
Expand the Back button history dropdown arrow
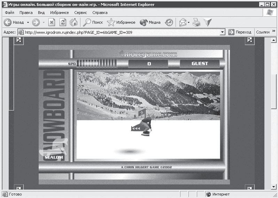tap(28, 22)
